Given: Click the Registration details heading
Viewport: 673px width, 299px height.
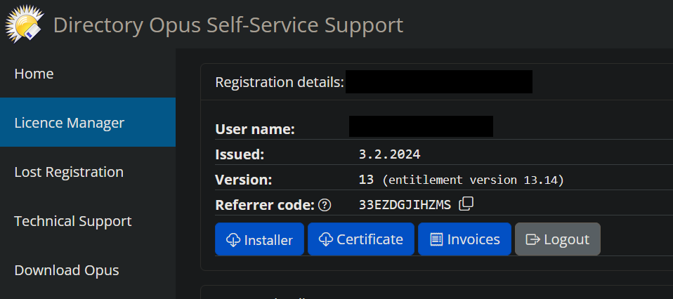Looking at the screenshot, I should (x=280, y=82).
